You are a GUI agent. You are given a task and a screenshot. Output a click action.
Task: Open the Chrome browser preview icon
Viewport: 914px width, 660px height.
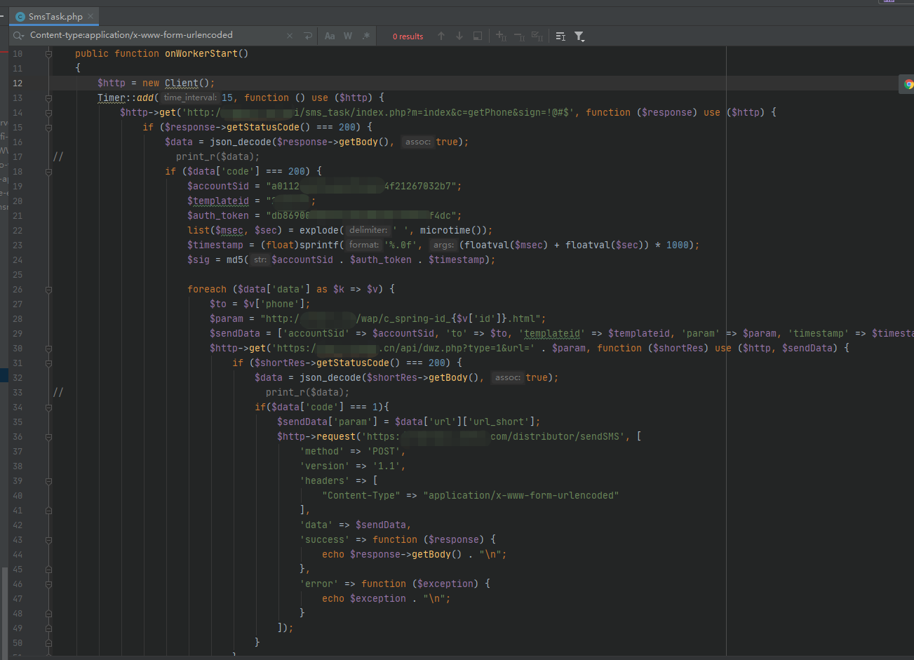(x=908, y=84)
